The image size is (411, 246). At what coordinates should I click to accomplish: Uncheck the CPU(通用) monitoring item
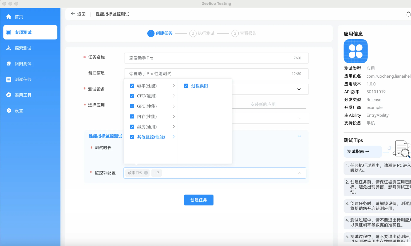(132, 96)
